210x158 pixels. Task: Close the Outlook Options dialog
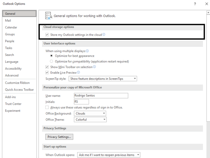point(207,4)
